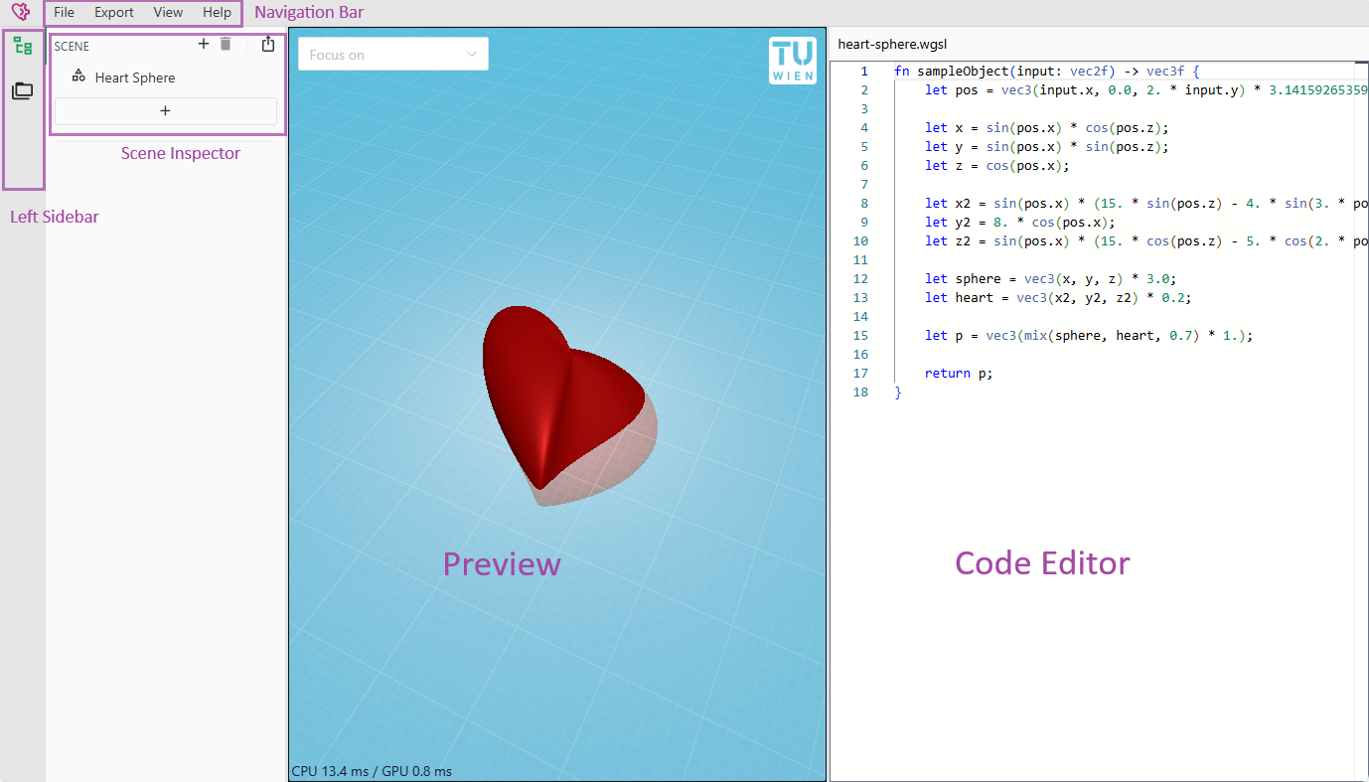The width and height of the screenshot is (1369, 782).
Task: Click the 'fn sampleObject' line in the editor
Action: point(1047,72)
